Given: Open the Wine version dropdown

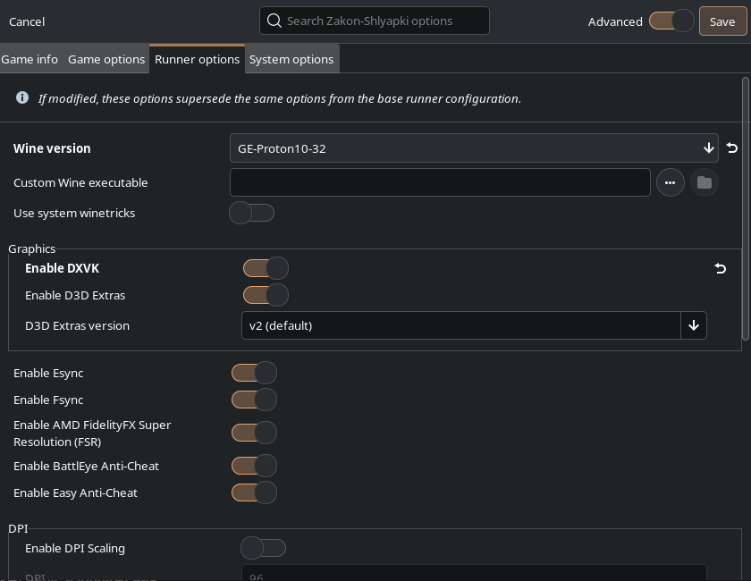Looking at the screenshot, I should [474, 148].
